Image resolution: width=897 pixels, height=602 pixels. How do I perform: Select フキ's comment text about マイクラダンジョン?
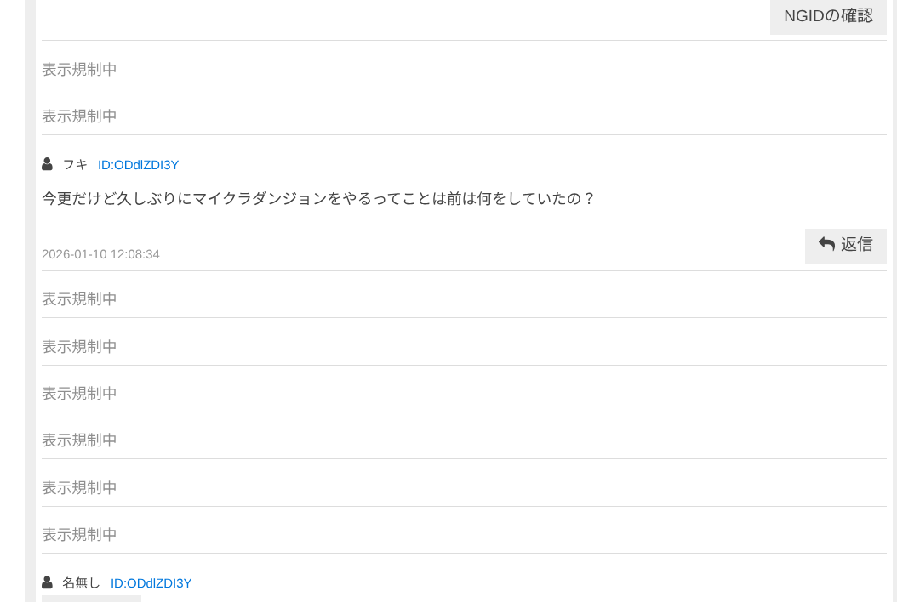pos(318,199)
